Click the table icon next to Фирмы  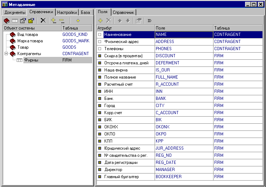[x=20, y=60]
